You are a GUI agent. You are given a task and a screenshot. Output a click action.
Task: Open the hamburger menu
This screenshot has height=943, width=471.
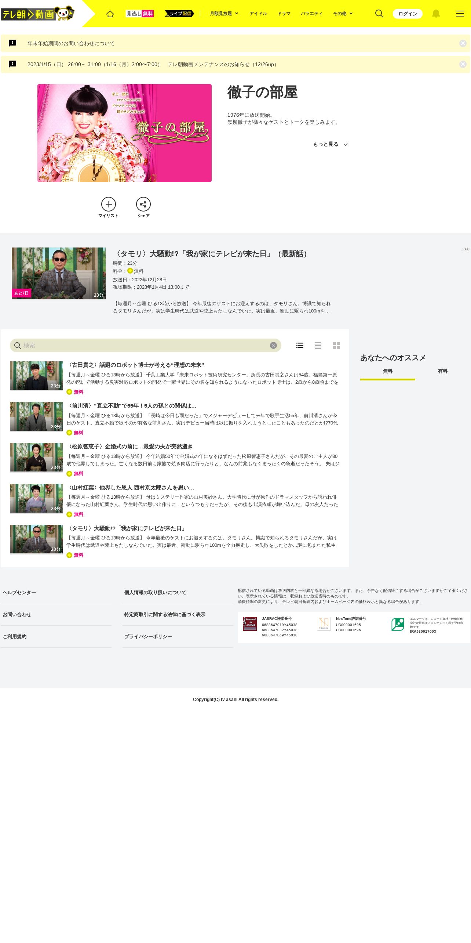[460, 14]
